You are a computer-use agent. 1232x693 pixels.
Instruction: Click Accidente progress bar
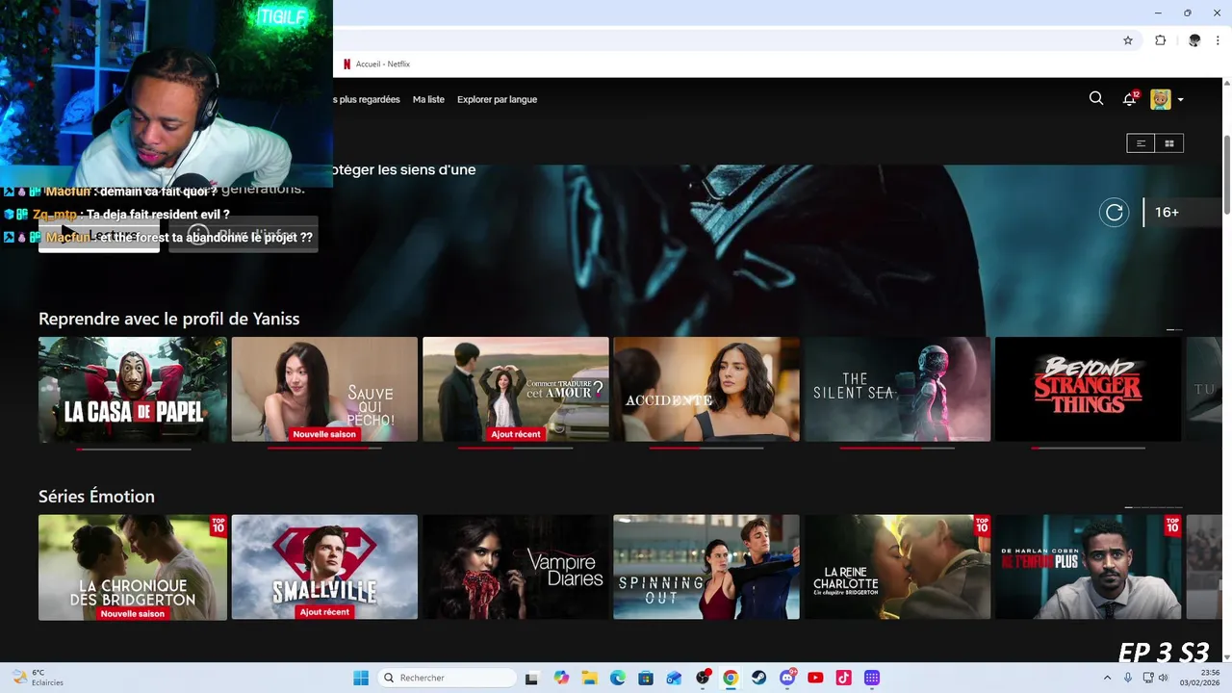(706, 449)
